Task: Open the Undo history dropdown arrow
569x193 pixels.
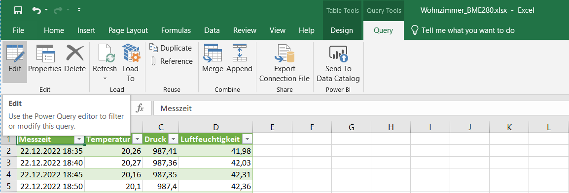Action: tap(46, 10)
